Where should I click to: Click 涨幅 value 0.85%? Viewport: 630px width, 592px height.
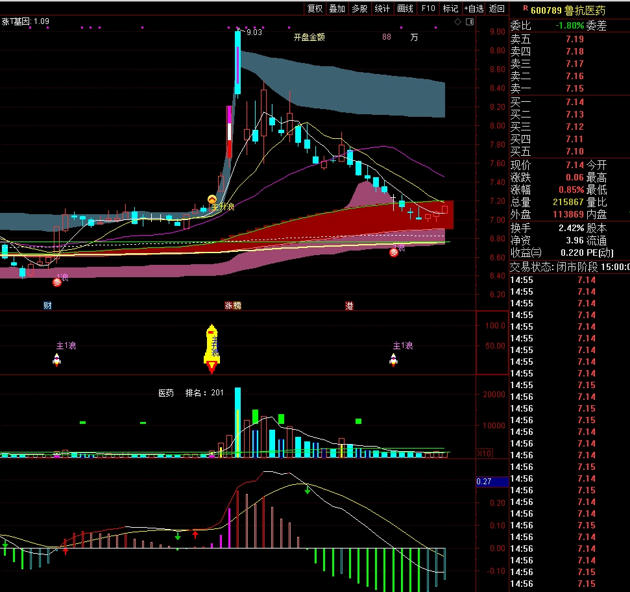[x=572, y=190]
